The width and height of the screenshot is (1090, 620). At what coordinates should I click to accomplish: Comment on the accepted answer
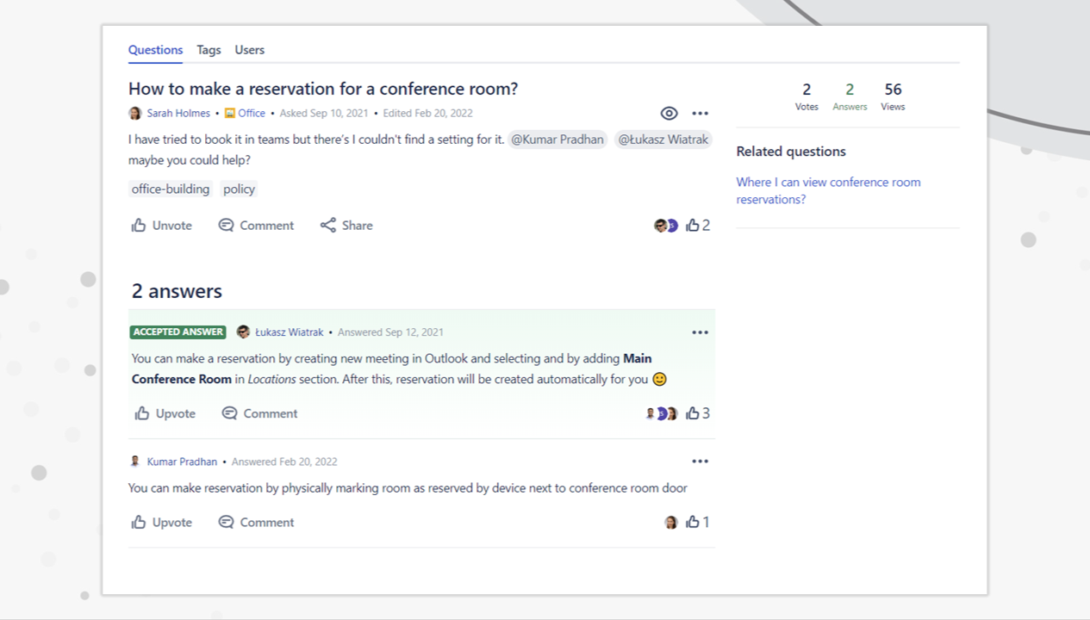[259, 413]
